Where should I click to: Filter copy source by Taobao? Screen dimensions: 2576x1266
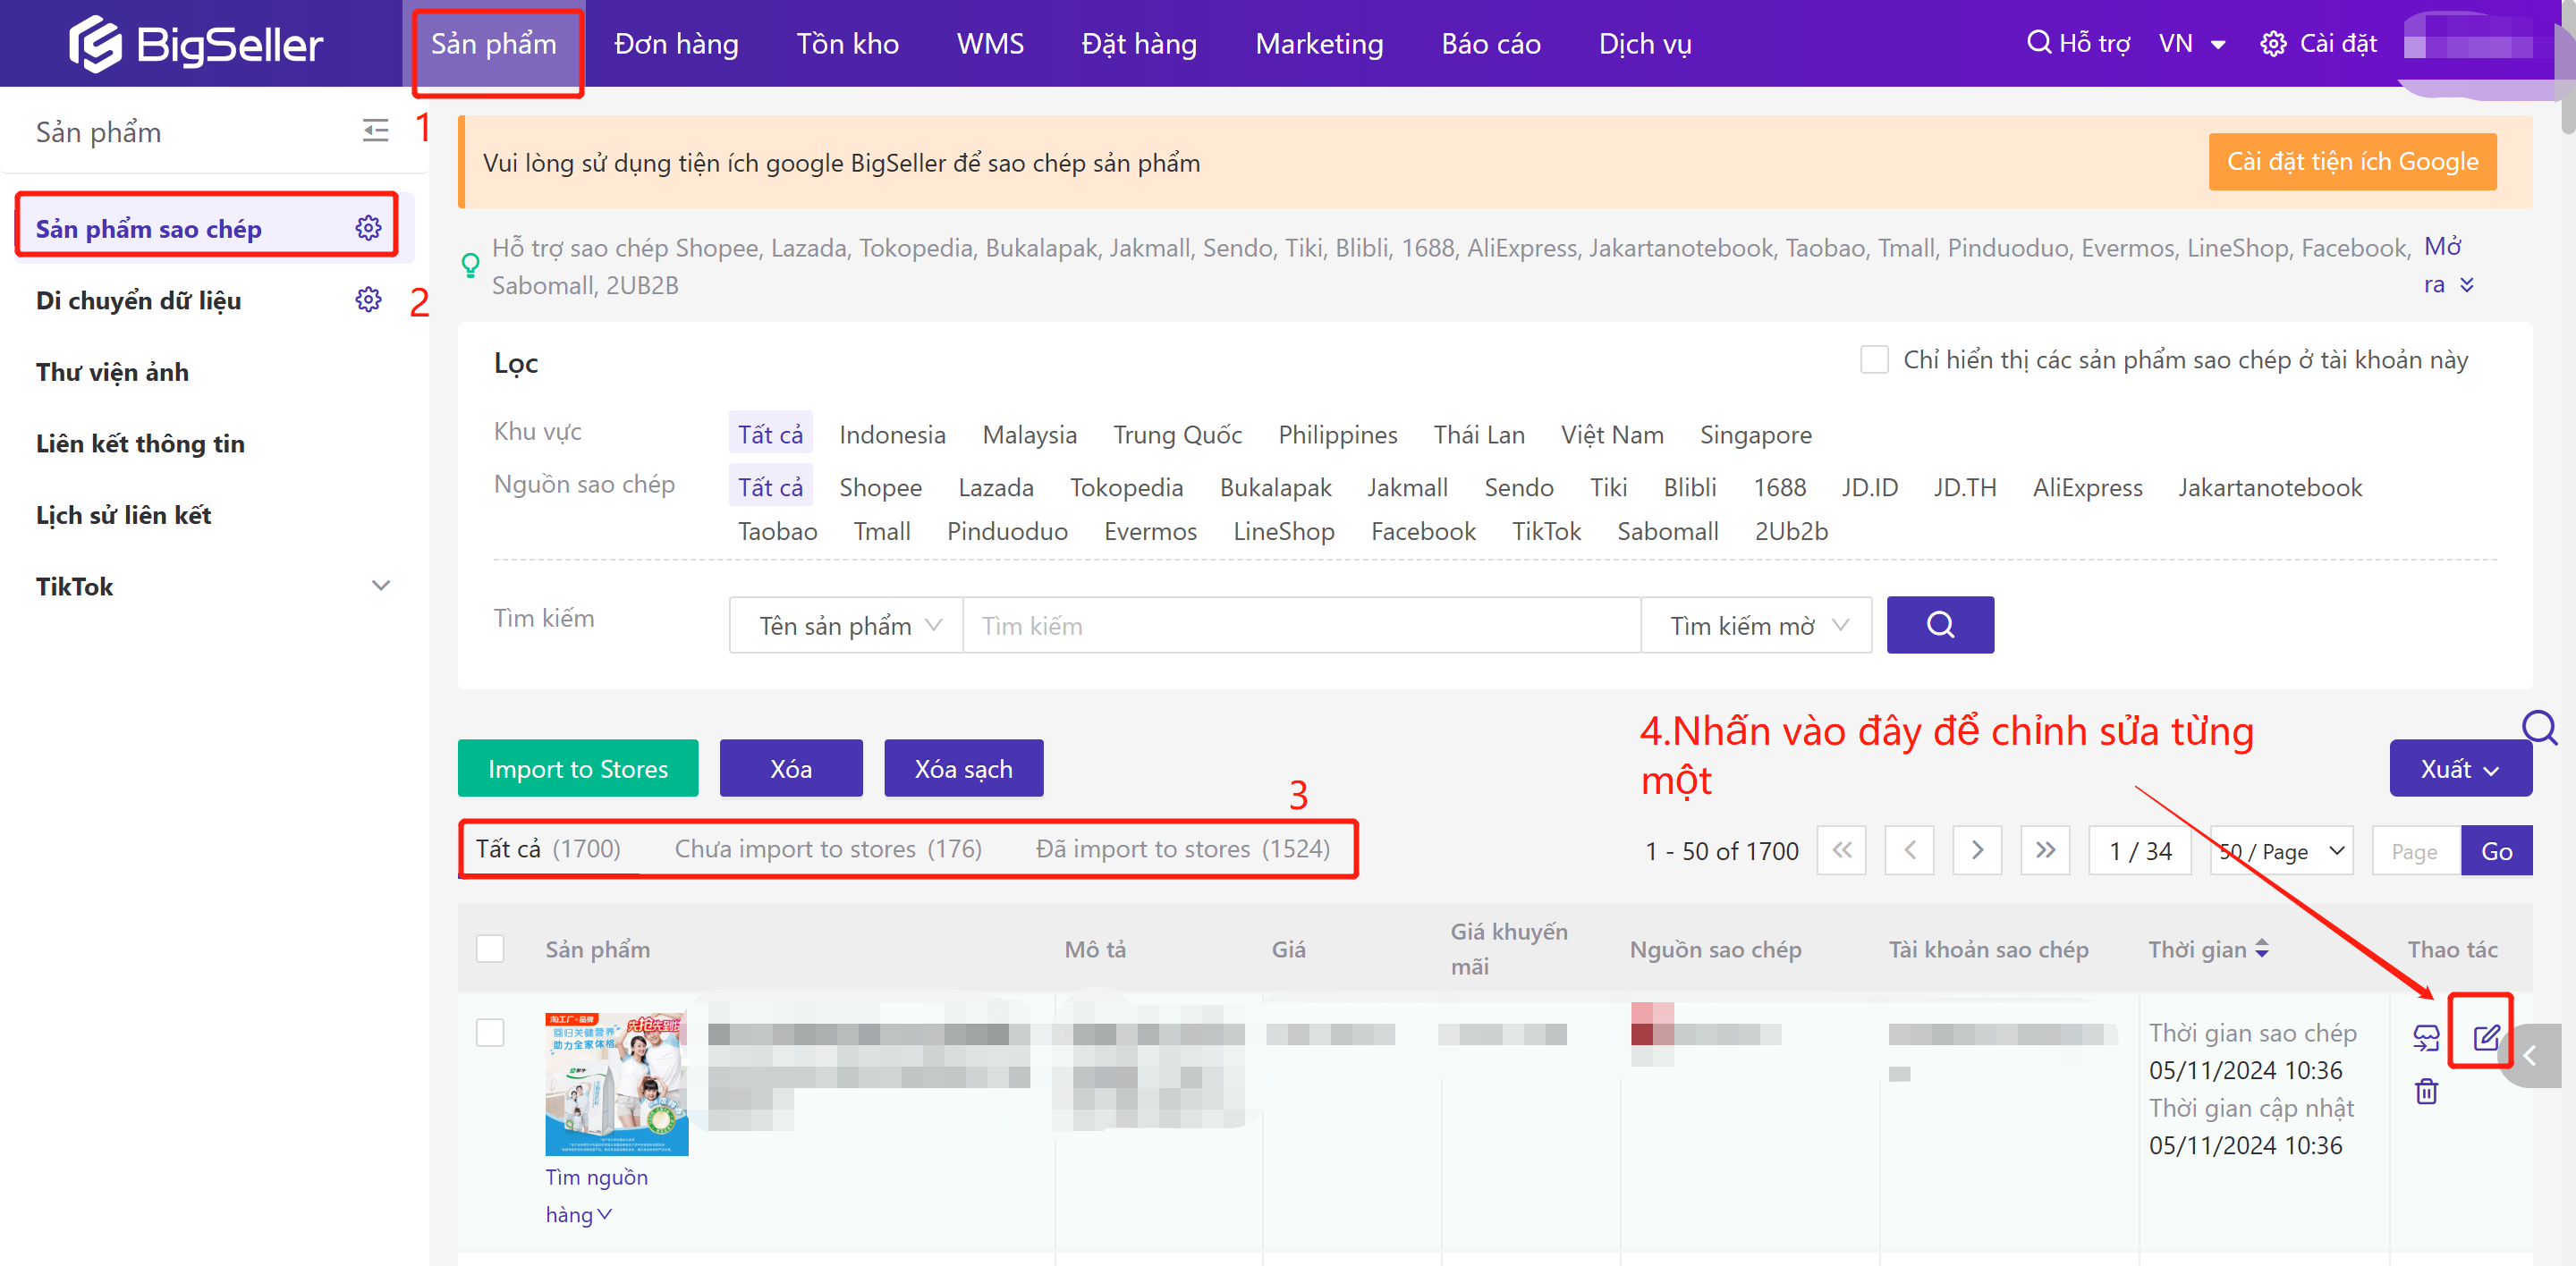click(777, 532)
